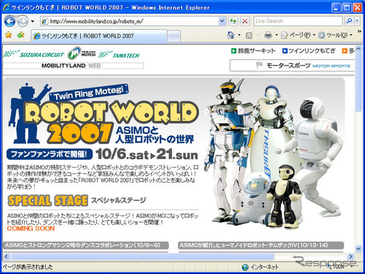Click the vertical scrollbar up arrow
Viewport: 365px width, 274px height.
[359, 49]
